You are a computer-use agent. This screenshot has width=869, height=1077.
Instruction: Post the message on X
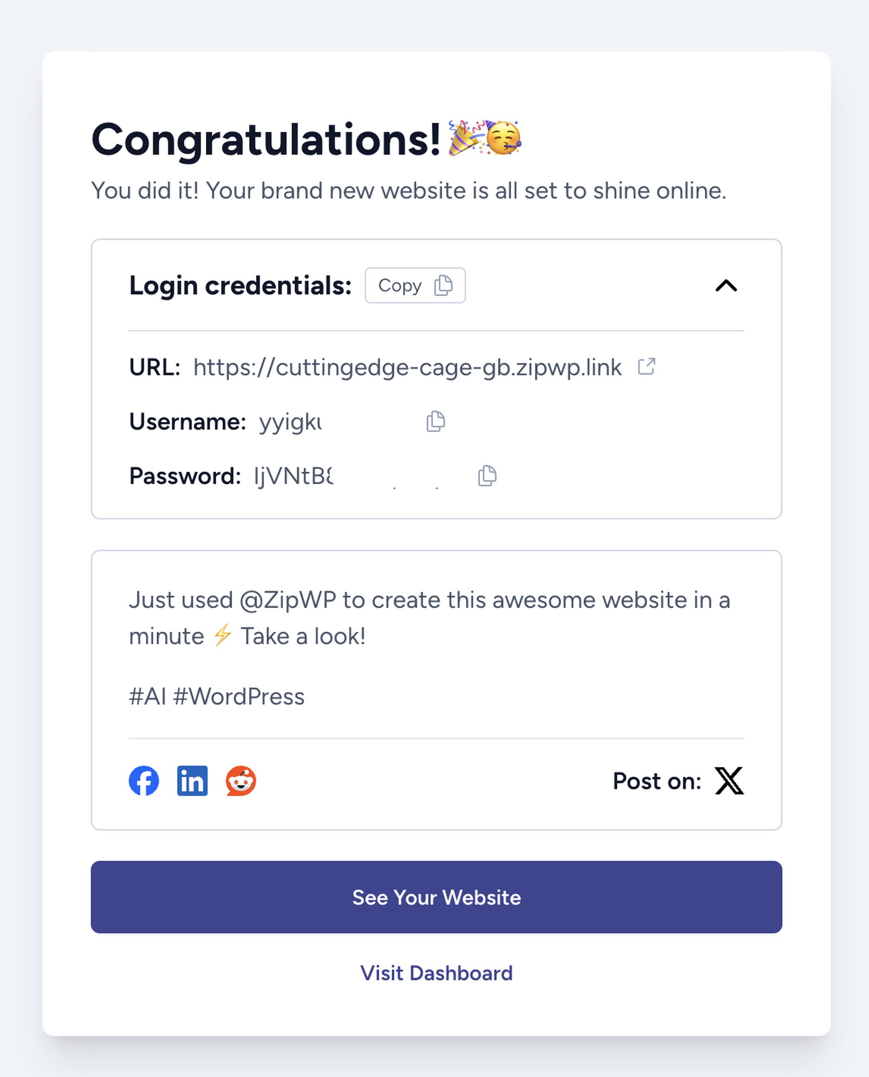click(x=729, y=781)
